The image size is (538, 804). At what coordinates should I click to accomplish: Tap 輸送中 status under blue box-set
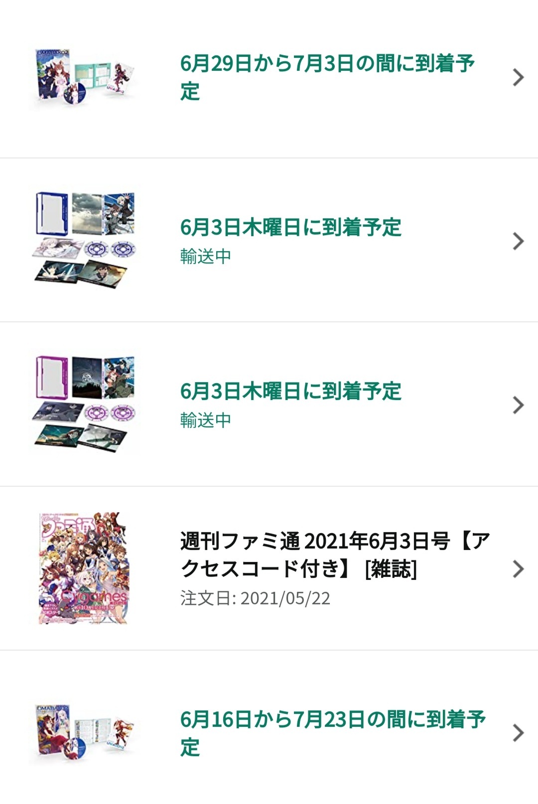pyautogui.click(x=206, y=257)
